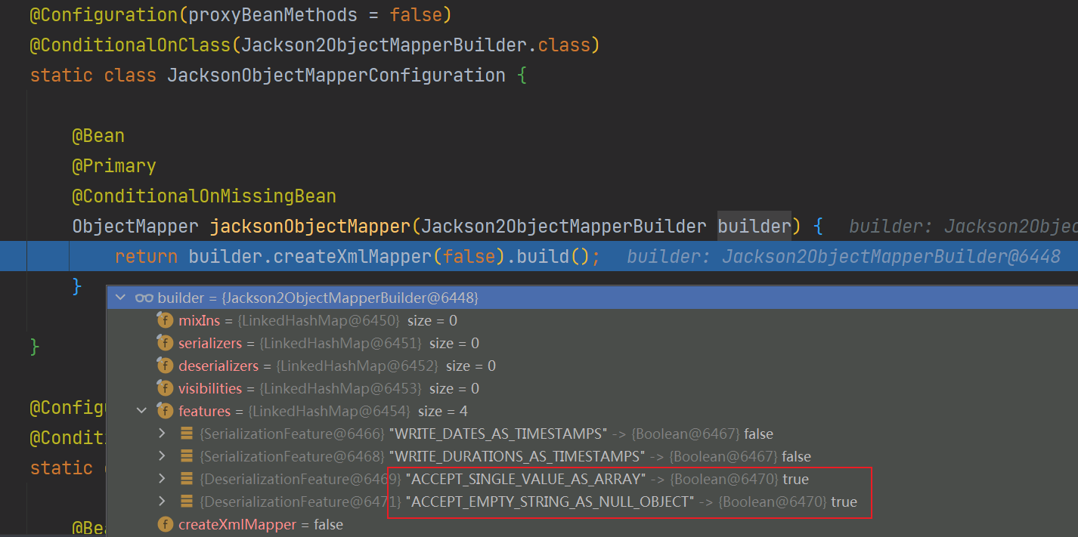The width and height of the screenshot is (1078, 537).
Task: Click the map entry icon for WRITE_DURATIONS_AS_TIMESTAMPS
Action: (186, 456)
